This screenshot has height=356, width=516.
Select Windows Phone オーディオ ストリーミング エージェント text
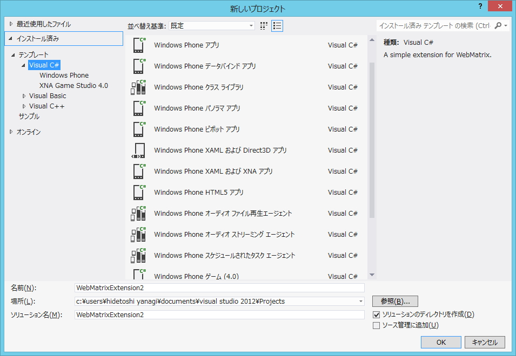tap(224, 234)
